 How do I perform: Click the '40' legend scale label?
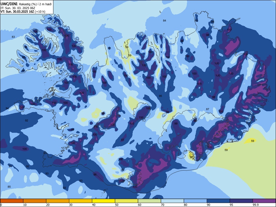point(94,205)
